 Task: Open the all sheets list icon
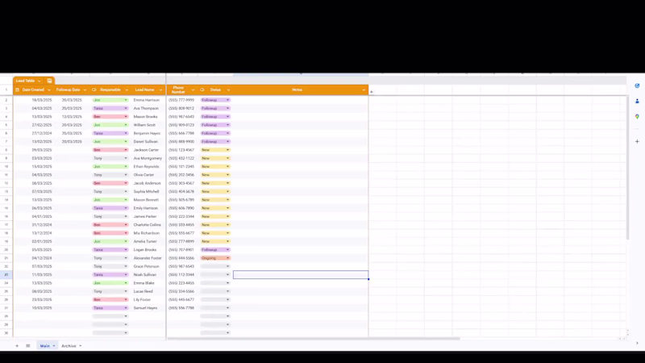click(x=28, y=346)
